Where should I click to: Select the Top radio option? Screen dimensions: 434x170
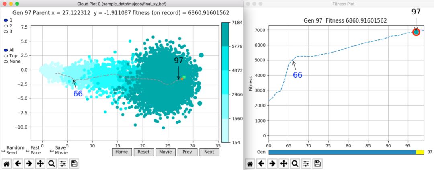click(6, 55)
